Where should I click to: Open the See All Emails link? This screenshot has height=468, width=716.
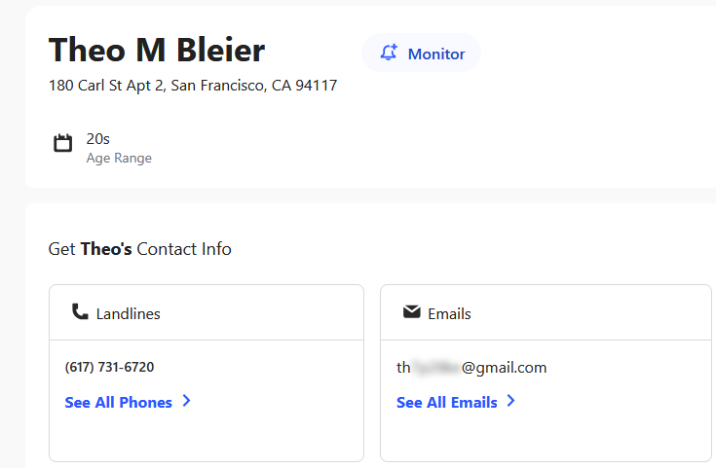446,402
